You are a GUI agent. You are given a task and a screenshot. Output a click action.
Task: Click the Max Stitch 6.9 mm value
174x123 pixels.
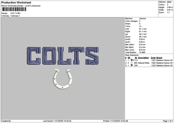(x=142, y=45)
